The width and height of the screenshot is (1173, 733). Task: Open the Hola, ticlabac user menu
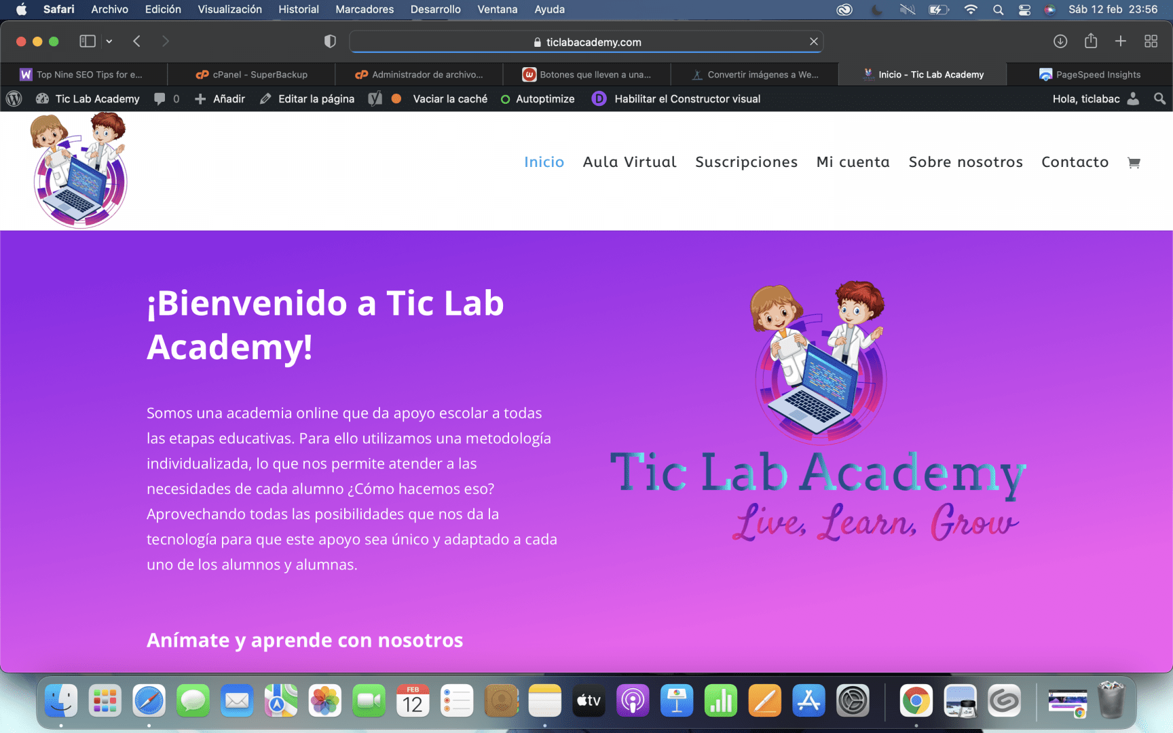[x=1096, y=99]
